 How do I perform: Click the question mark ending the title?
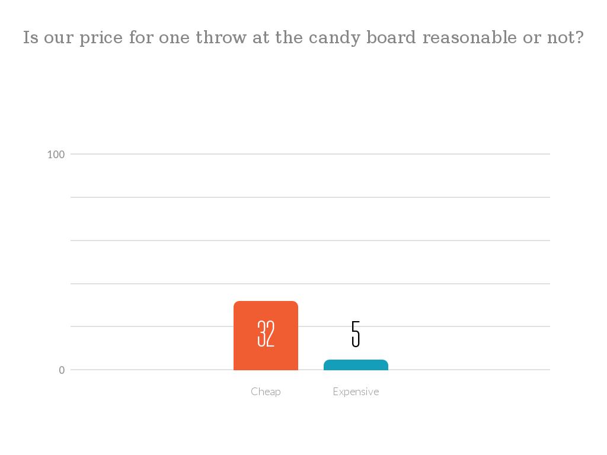point(579,37)
